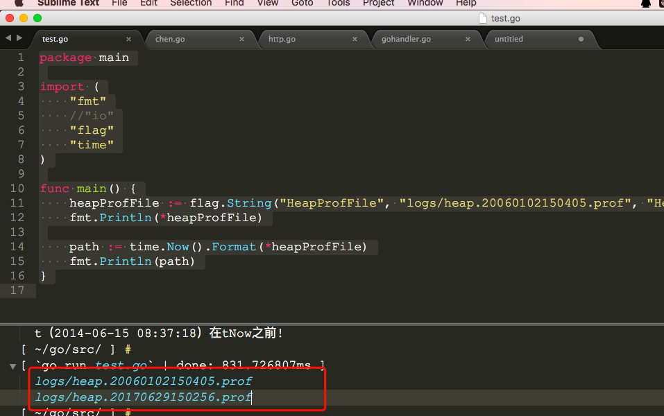Click the "HeapProfFile" string literal
This screenshot has width=664, height=416.
(x=332, y=203)
